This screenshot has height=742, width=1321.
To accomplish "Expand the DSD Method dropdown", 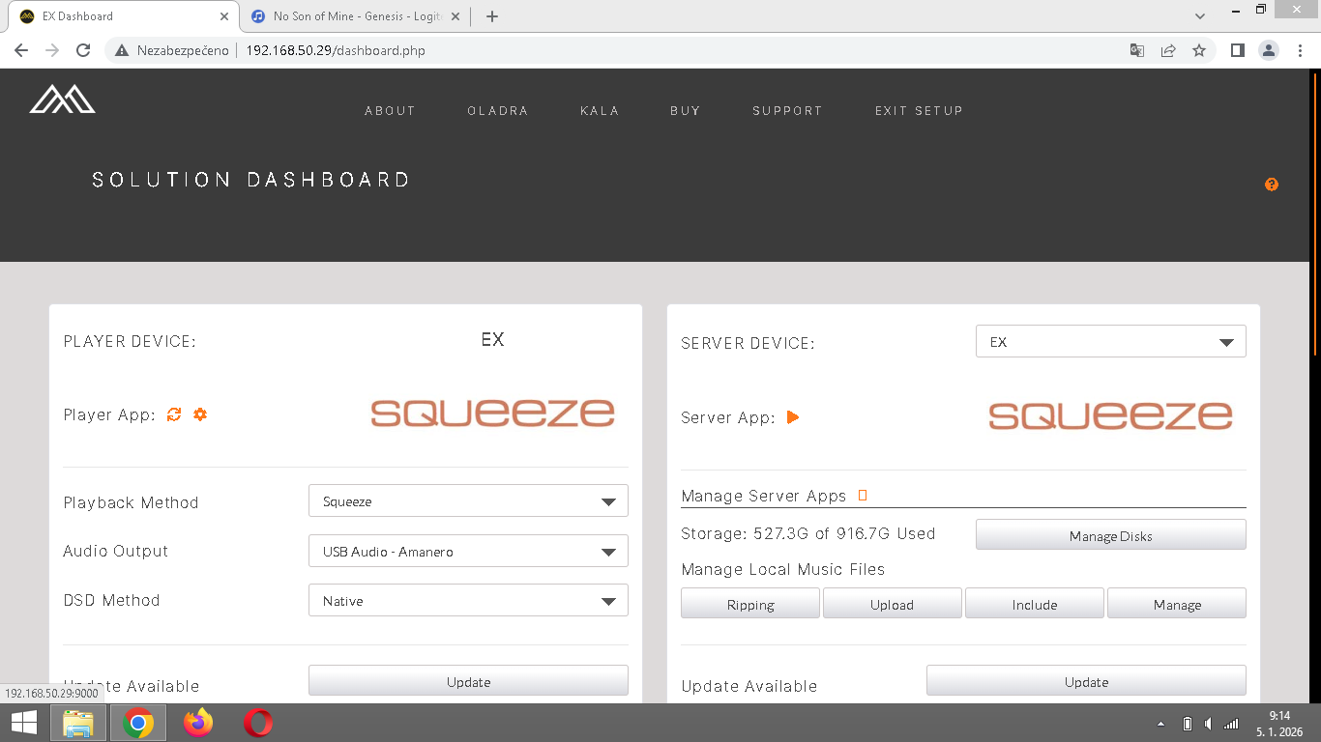I will 468,601.
